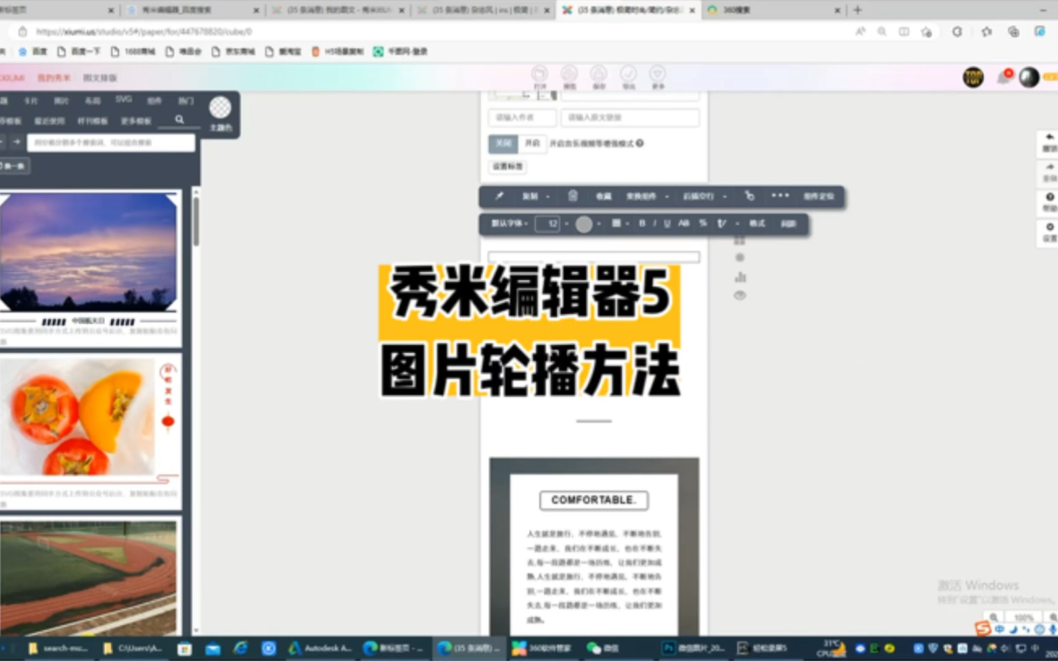Click the theme color checkered swatch

[220, 108]
